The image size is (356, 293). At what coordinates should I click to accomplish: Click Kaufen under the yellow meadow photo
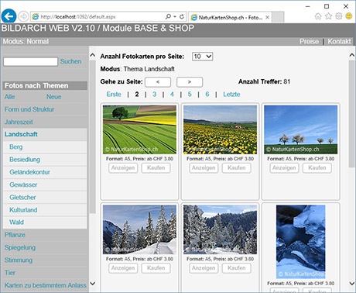(x=237, y=168)
